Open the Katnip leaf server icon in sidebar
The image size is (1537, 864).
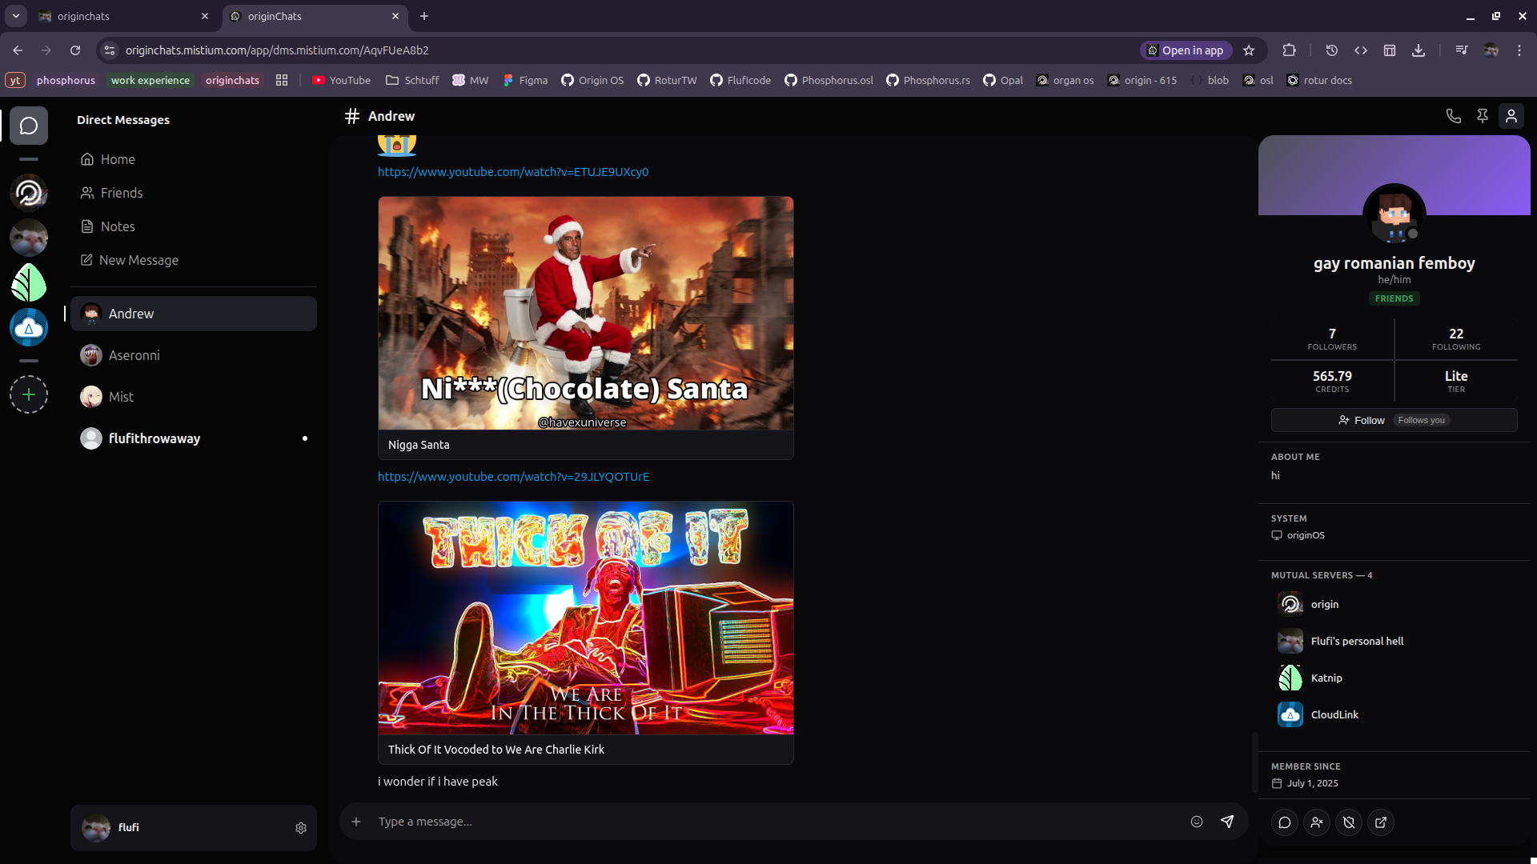coord(29,282)
